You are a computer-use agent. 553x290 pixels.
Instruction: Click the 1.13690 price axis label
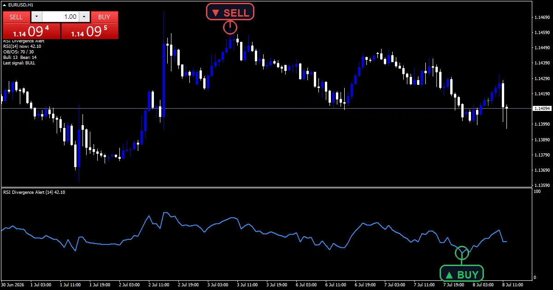point(542,170)
